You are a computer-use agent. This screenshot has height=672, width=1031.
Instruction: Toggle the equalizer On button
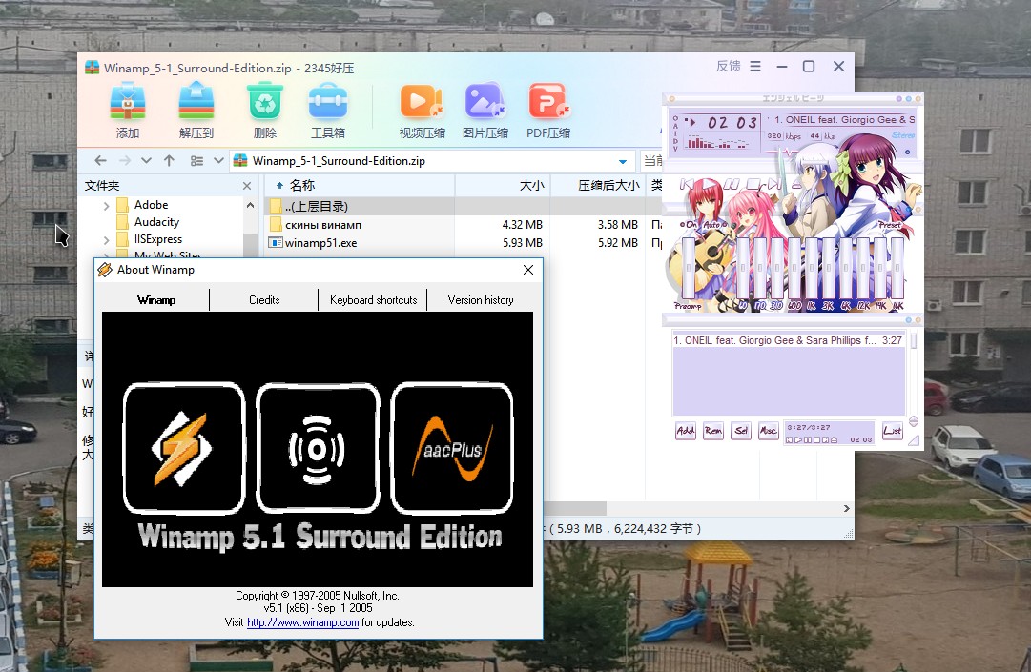tap(689, 224)
